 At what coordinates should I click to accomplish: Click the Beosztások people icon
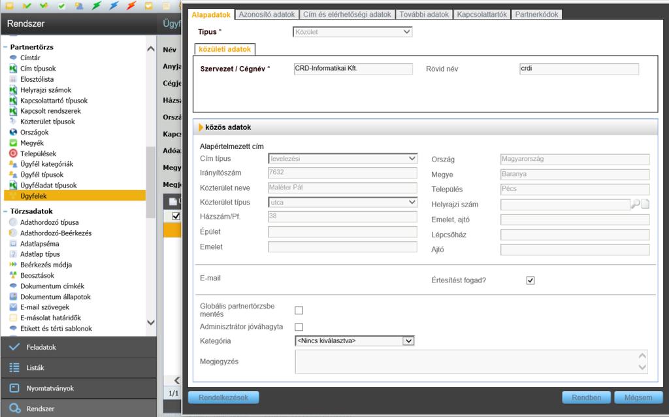pos(13,275)
